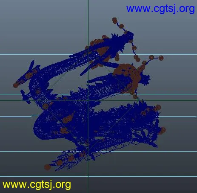Pick the whisker joint beside the outermost right joint
This screenshot has width=197, height=193.
pyautogui.click(x=151, y=58)
